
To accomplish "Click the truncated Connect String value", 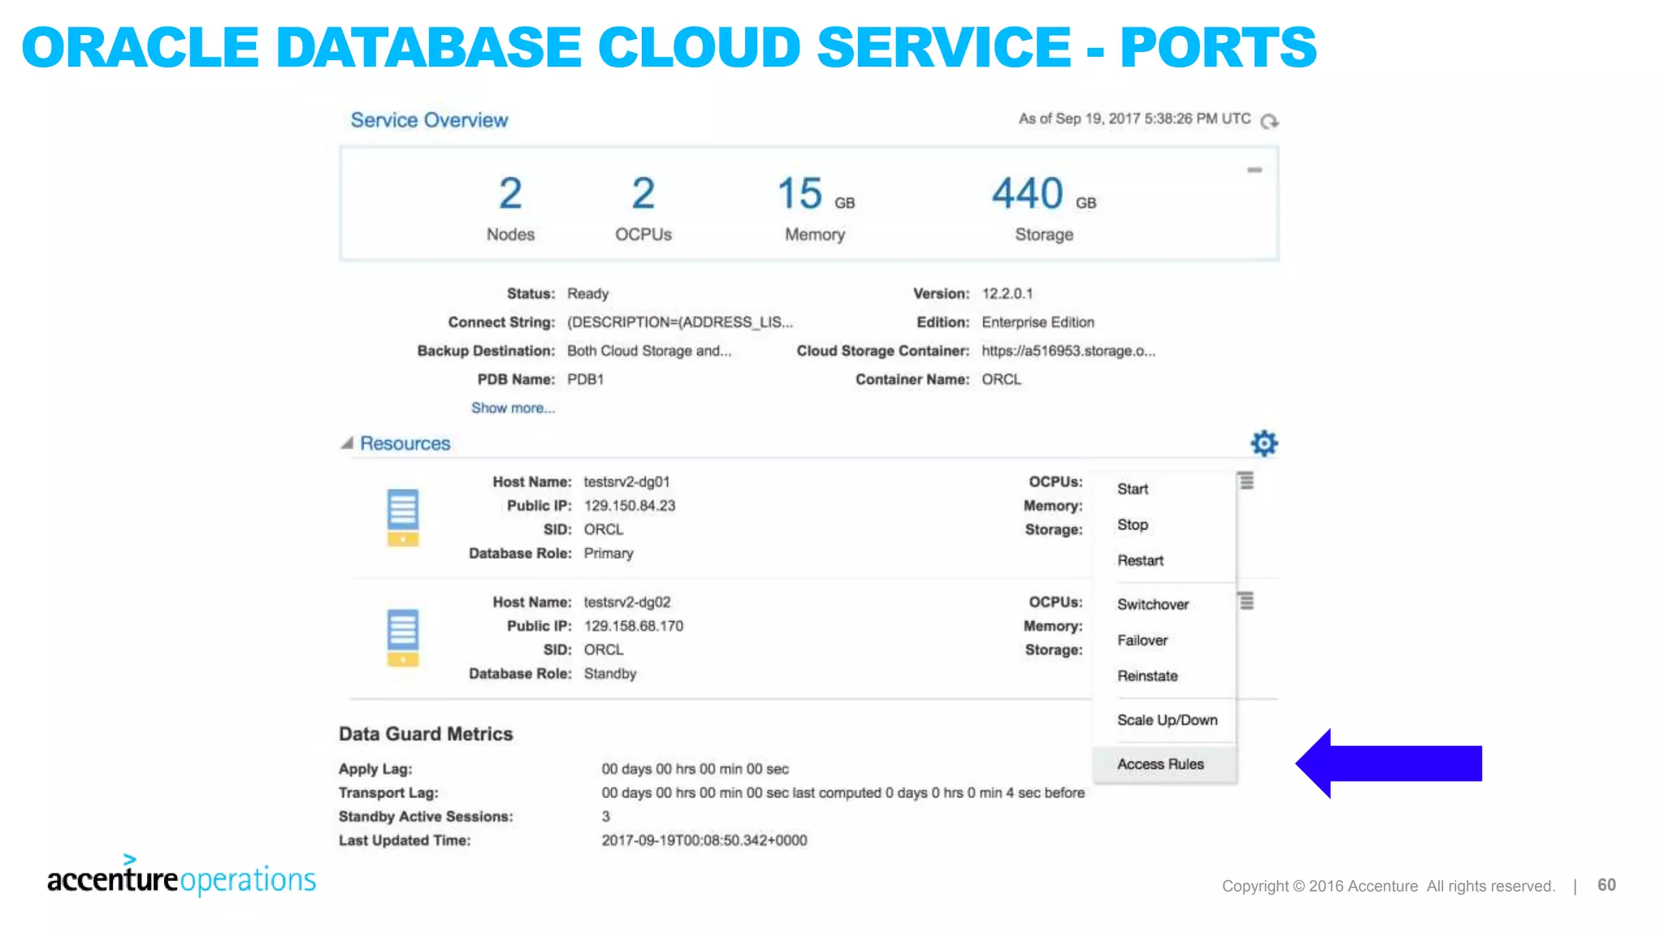I will (680, 323).
